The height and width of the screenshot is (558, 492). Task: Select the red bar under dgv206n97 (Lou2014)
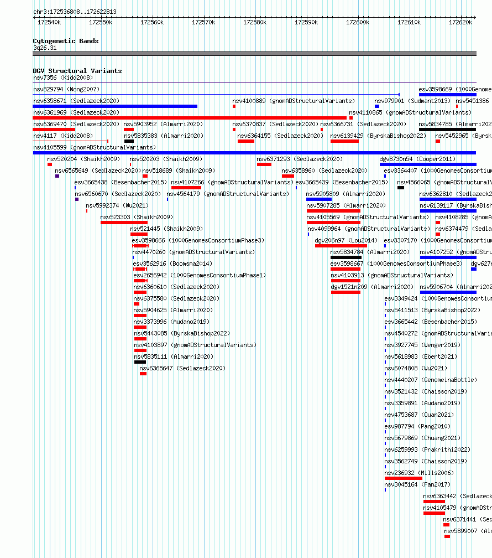click(x=341, y=246)
